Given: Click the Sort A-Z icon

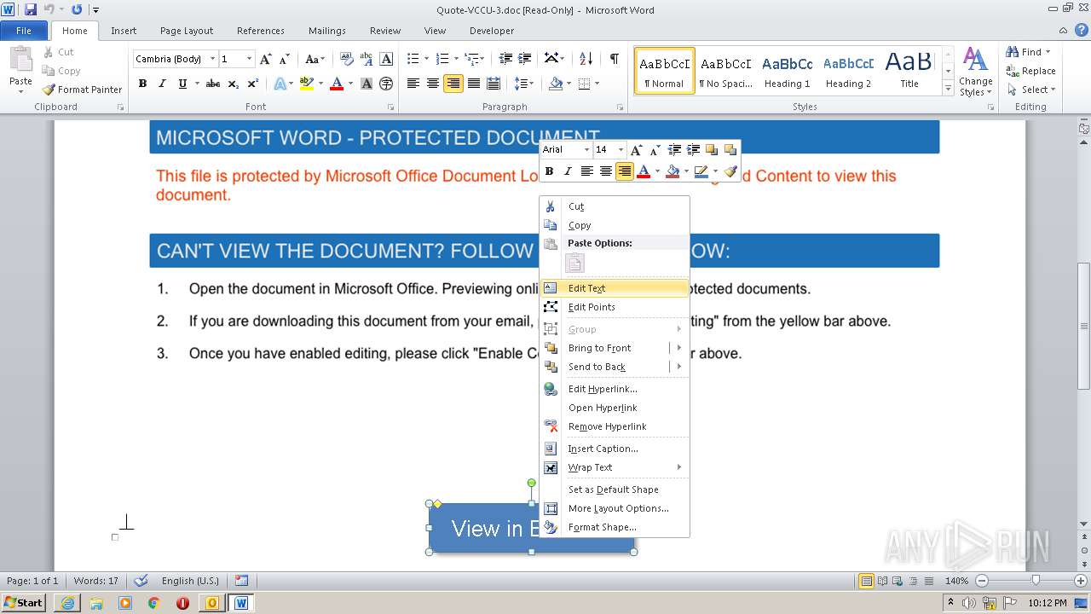Looking at the screenshot, I should tap(586, 59).
